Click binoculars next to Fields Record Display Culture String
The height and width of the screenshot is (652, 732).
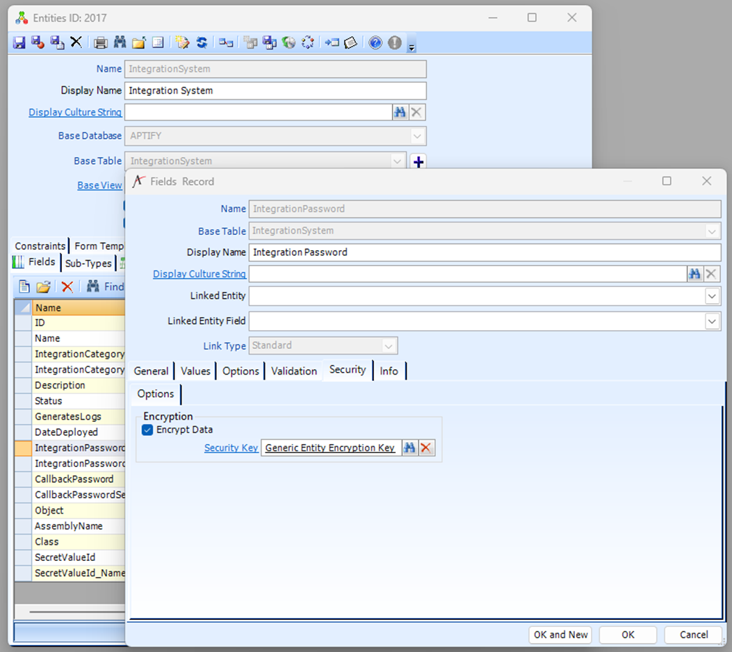(x=694, y=274)
